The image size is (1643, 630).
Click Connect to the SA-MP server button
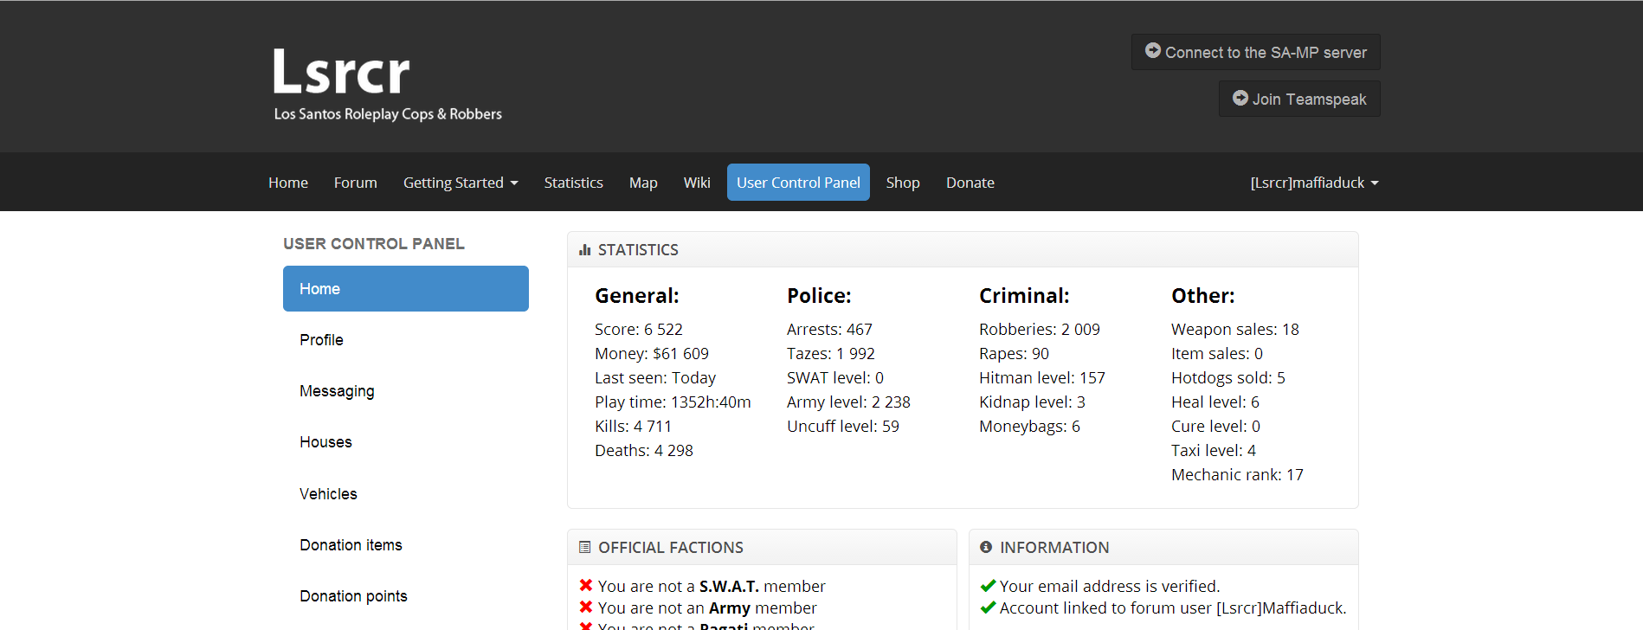[x=1256, y=52]
